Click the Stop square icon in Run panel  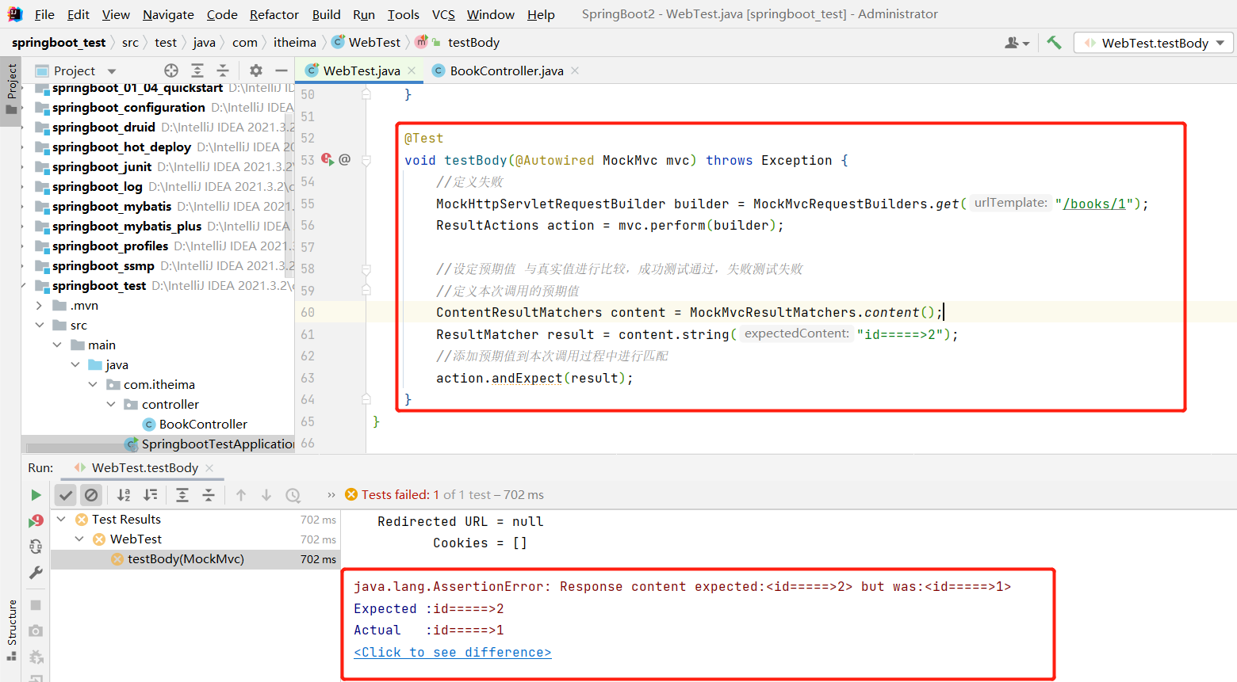pos(36,605)
